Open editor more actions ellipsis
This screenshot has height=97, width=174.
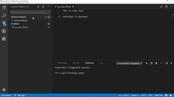coord(171,7)
